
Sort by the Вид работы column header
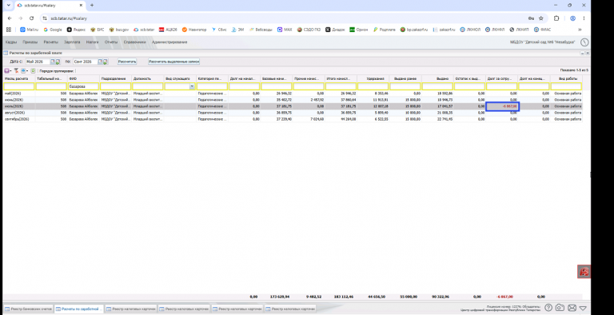(x=566, y=78)
